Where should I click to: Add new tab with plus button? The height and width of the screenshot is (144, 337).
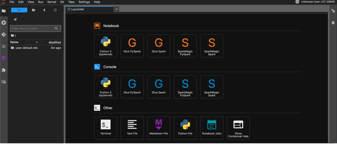117,9
